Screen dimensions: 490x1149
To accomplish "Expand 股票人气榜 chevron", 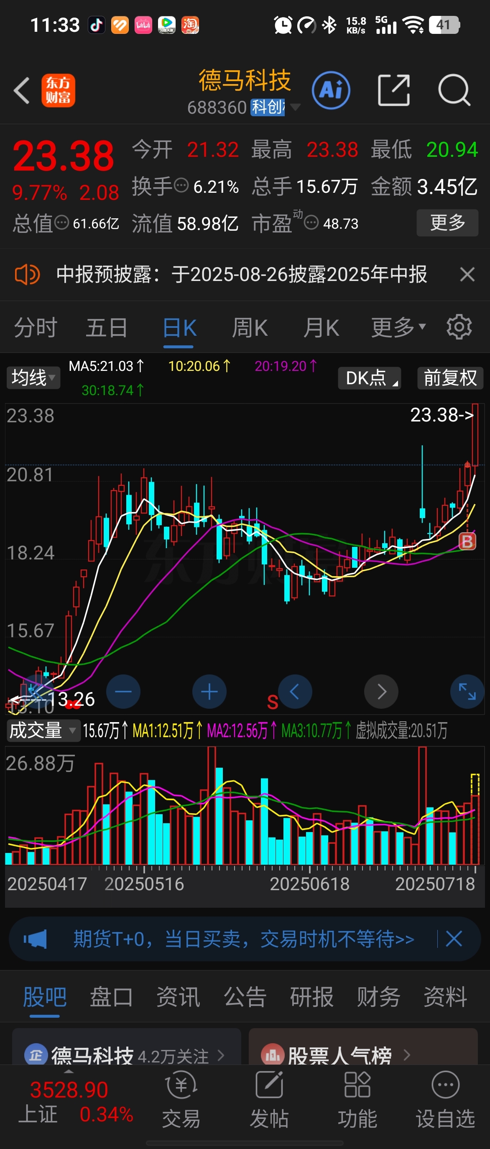I will click(406, 1055).
